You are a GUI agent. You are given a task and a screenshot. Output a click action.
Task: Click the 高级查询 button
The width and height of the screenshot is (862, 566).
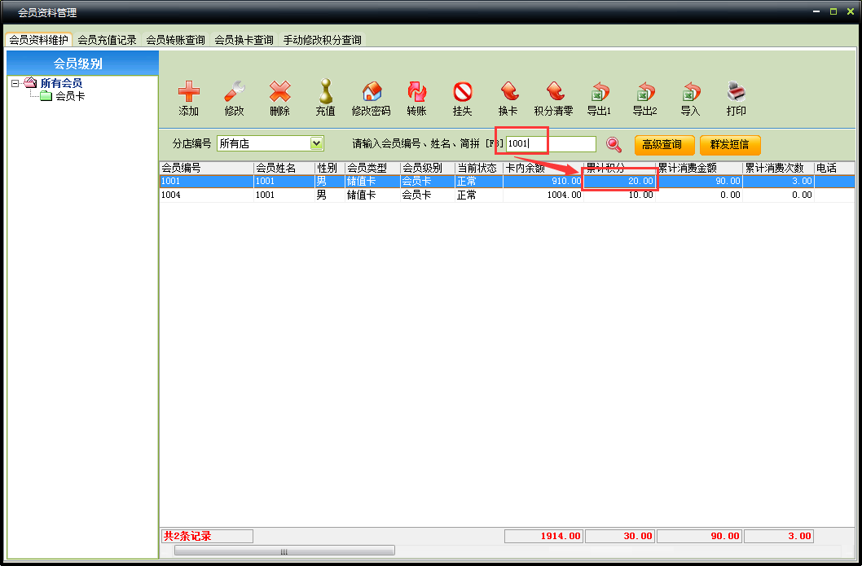664,145
